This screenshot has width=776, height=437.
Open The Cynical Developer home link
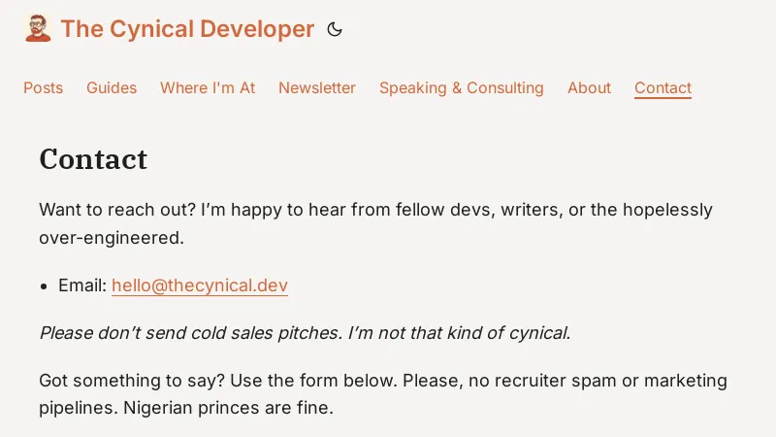(x=187, y=29)
